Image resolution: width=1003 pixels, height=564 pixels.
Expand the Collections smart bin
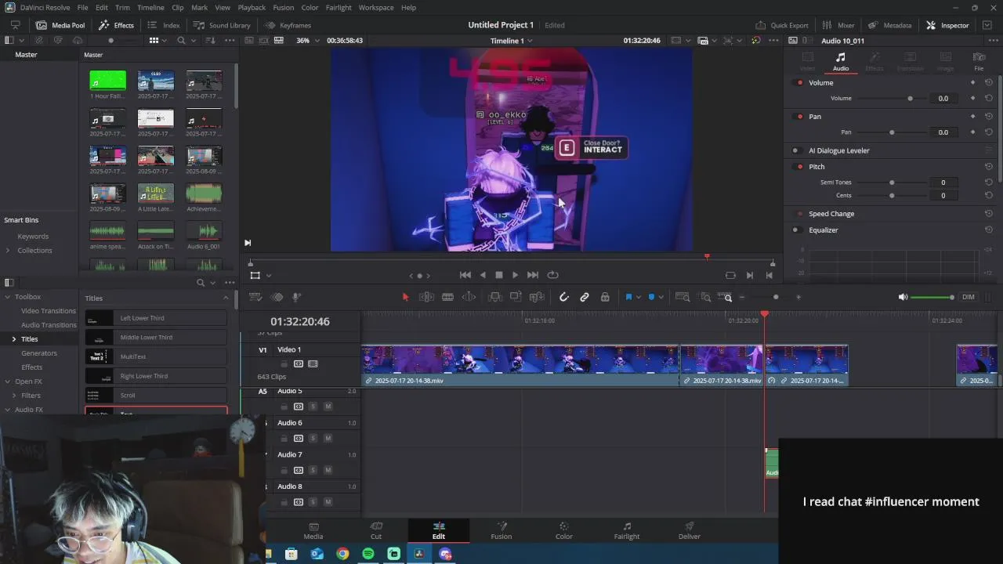click(x=8, y=250)
